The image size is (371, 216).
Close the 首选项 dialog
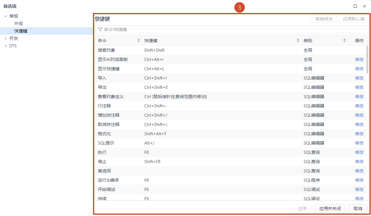pyautogui.click(x=364, y=6)
